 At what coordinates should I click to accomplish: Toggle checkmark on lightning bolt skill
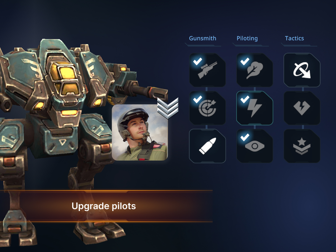point(245,99)
